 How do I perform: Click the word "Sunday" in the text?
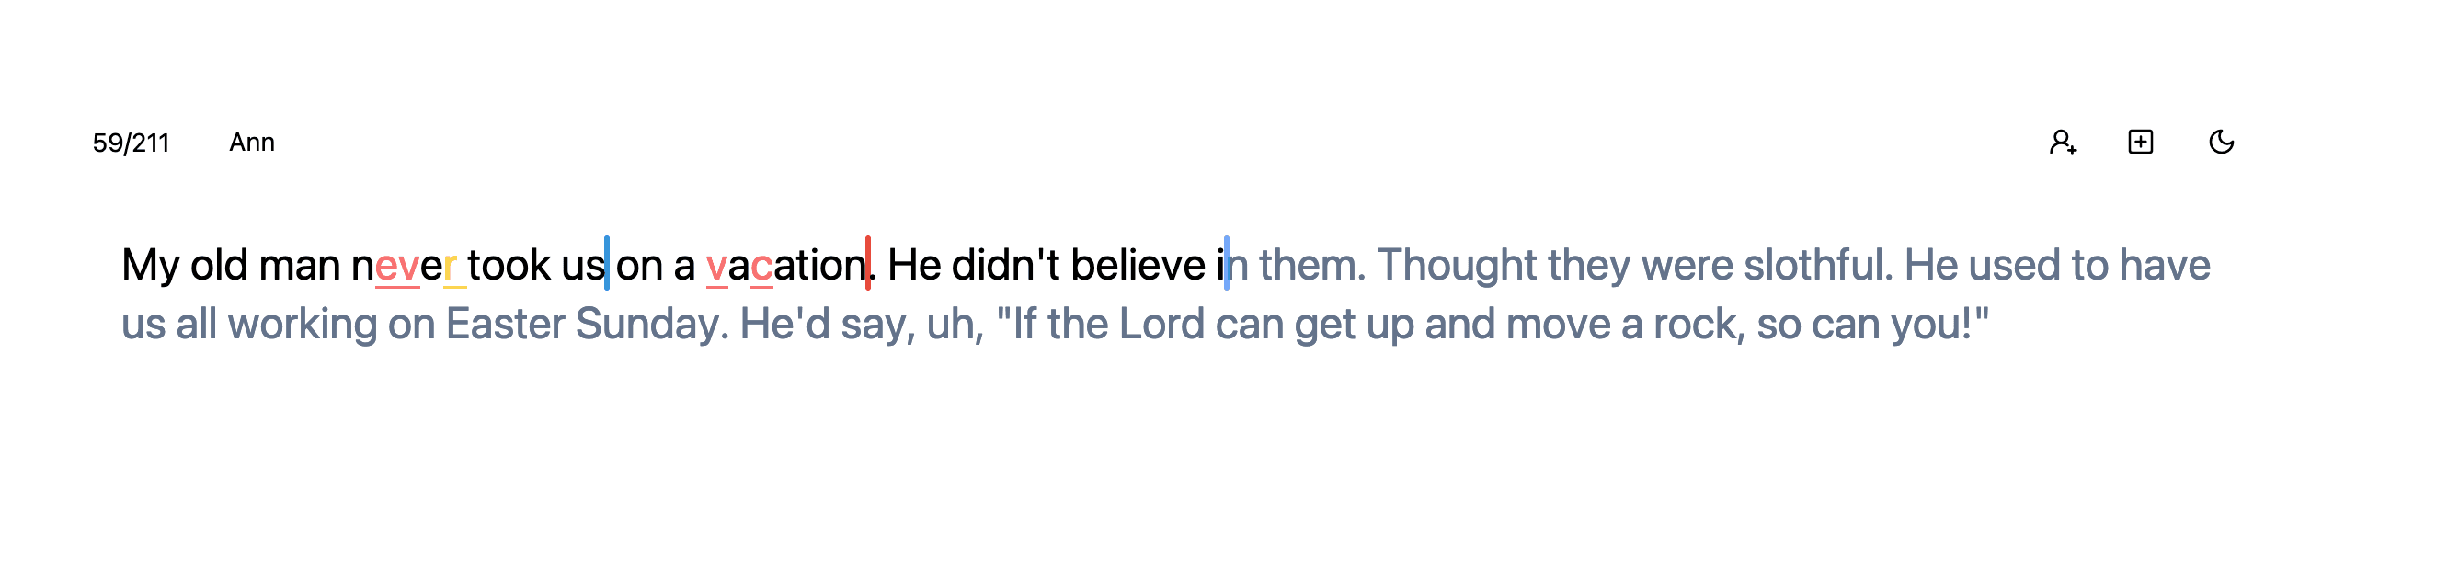pyautogui.click(x=651, y=324)
